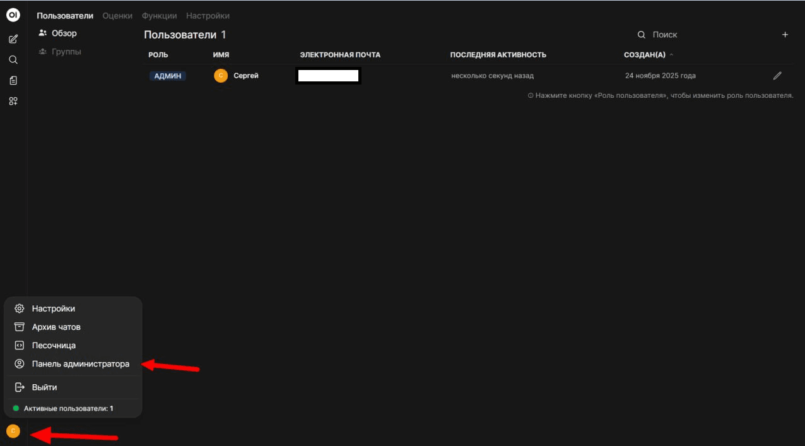The width and height of the screenshot is (805, 446).
Task: Open a new chat with the pencil icon
Action: point(13,38)
